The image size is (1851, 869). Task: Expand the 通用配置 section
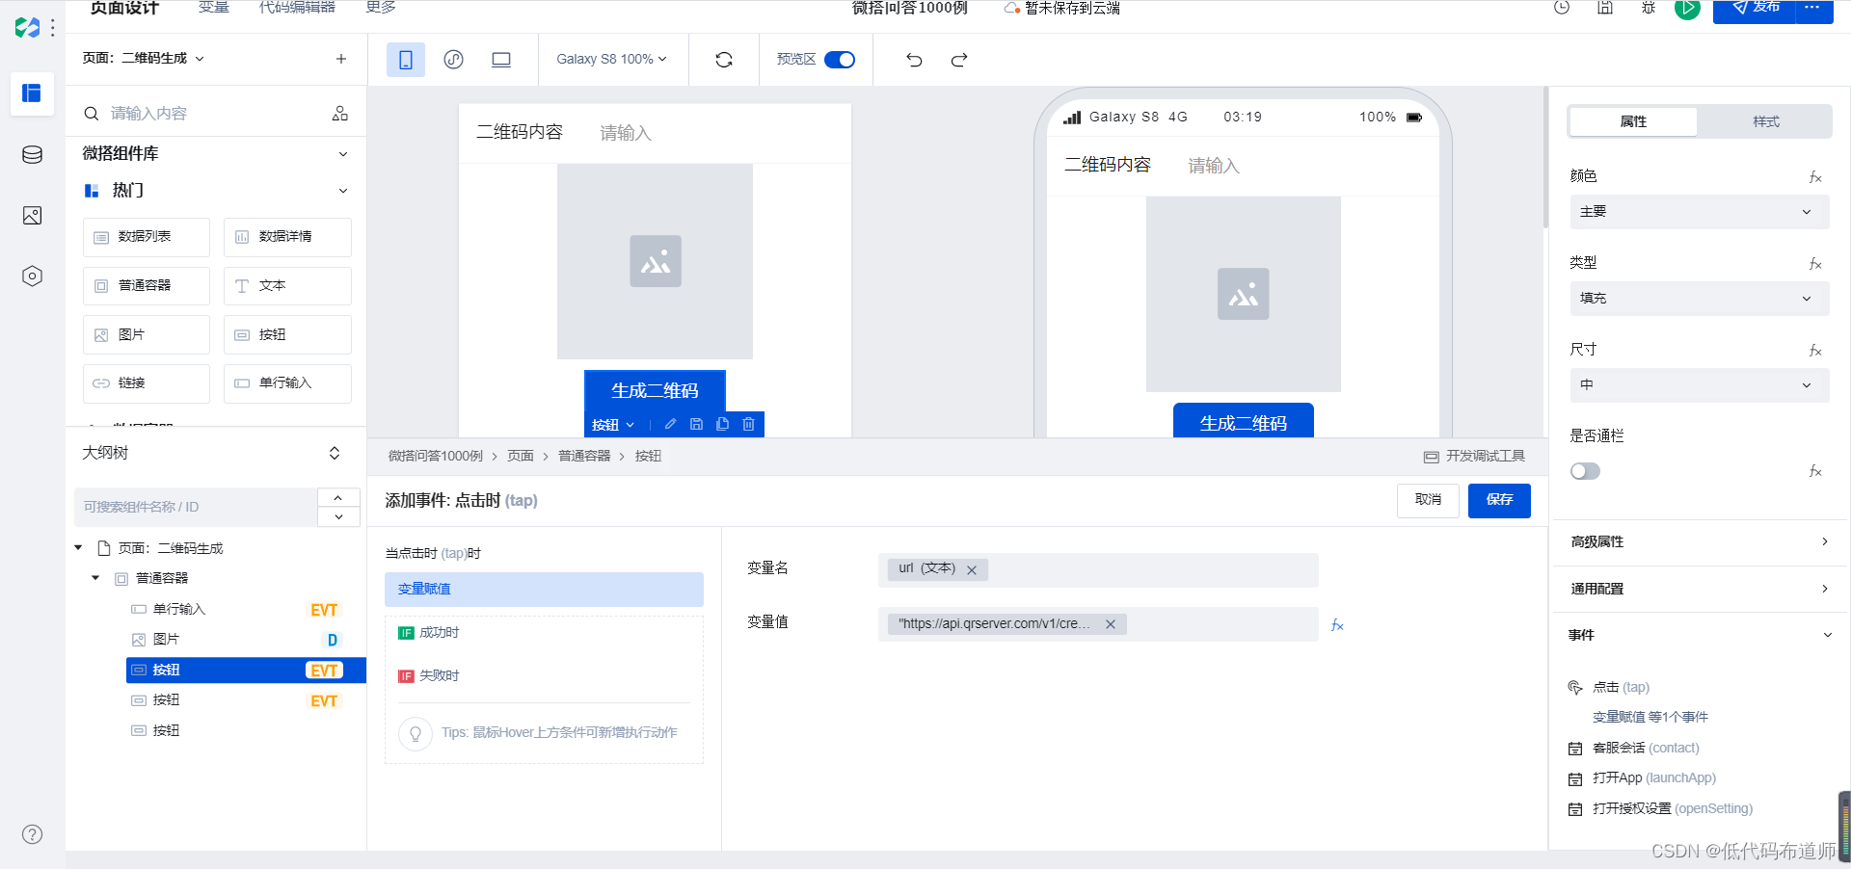[x=1699, y=589]
